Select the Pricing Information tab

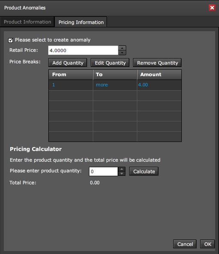[81, 22]
